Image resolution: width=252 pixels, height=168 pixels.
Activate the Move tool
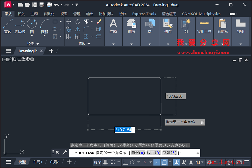point(69,22)
